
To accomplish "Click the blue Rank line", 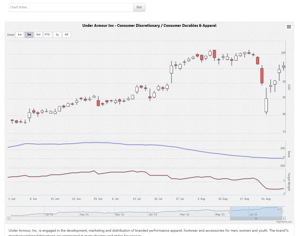I will pos(145,145).
